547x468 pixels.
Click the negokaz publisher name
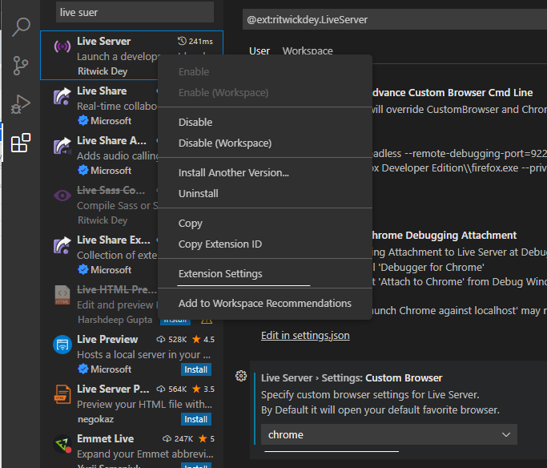(95, 419)
